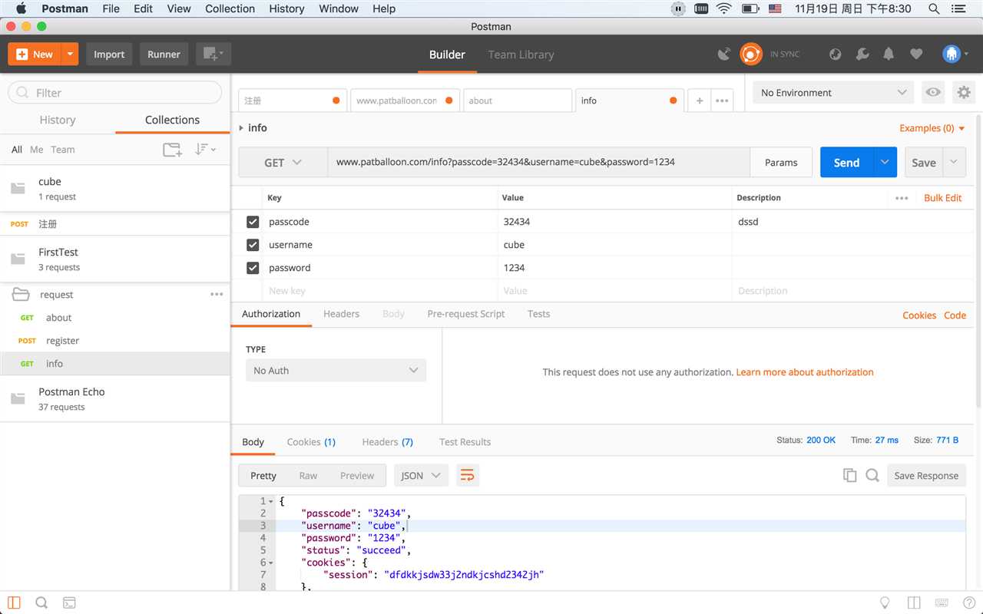Open settings wrench icon in header
Screen dimensions: 983x614
(862, 54)
